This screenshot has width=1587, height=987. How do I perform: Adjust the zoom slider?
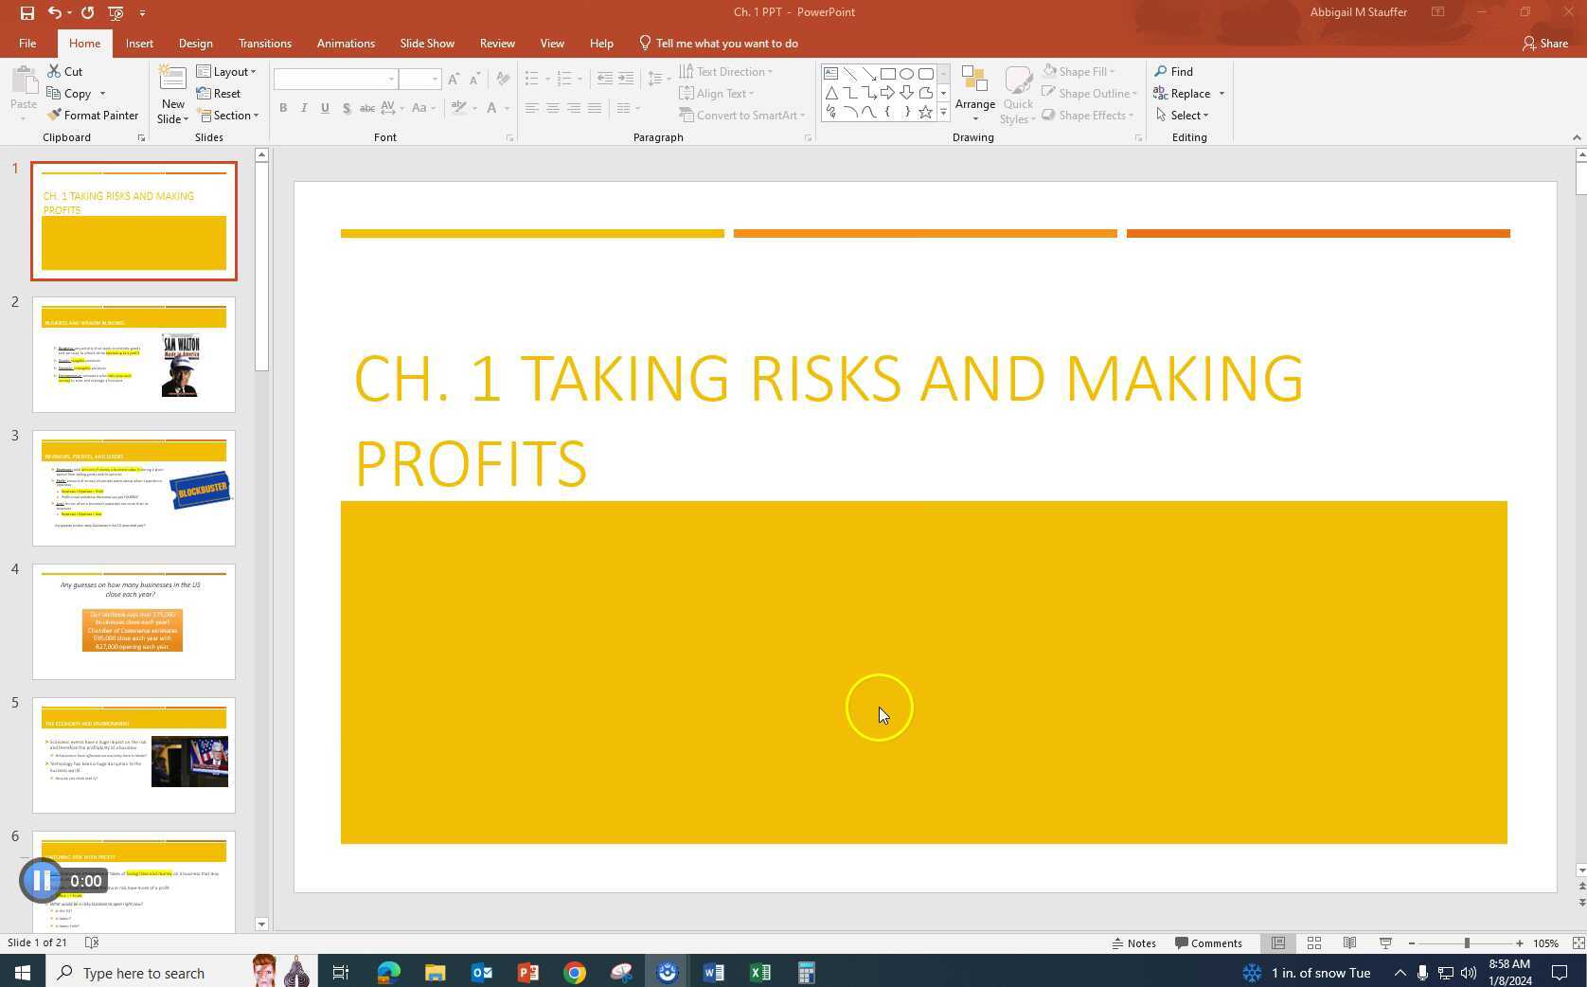coord(1466,942)
